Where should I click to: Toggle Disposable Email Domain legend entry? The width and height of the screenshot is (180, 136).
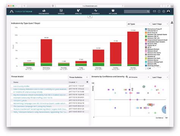[x=155, y=42]
